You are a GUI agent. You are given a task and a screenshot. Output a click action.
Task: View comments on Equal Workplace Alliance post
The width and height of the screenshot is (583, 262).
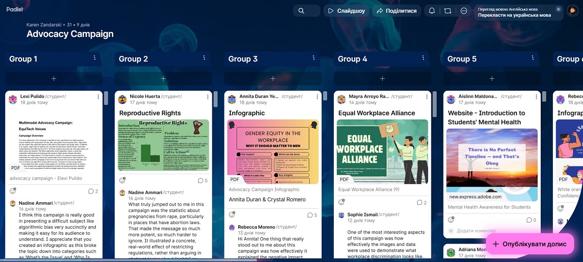[422, 203]
